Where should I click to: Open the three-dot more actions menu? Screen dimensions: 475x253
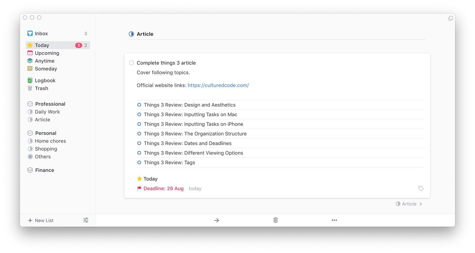[334, 220]
